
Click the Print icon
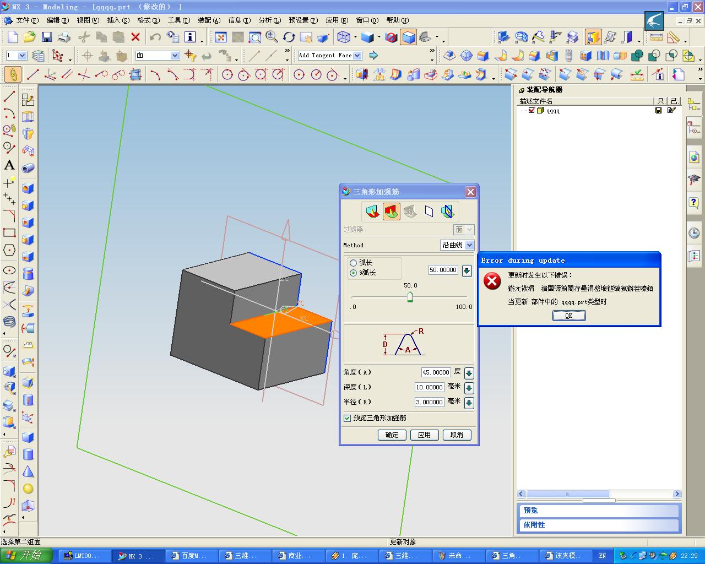pos(64,37)
